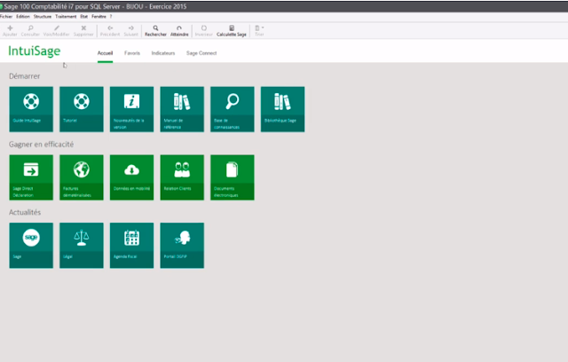Open Données en mobilité cloud tile

[x=132, y=177]
